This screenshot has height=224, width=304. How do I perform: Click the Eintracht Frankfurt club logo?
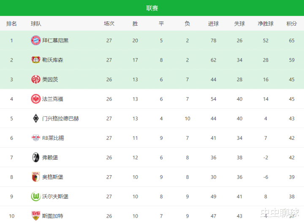click(35, 99)
